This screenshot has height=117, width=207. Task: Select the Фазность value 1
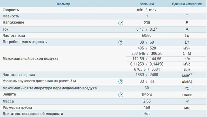tap(147, 16)
